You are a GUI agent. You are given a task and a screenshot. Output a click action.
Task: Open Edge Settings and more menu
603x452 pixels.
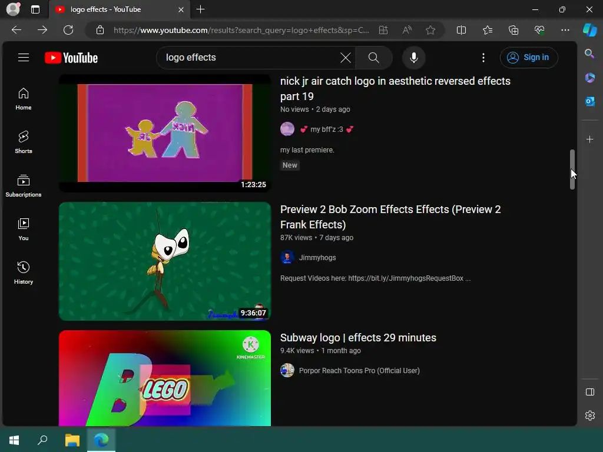pos(565,30)
